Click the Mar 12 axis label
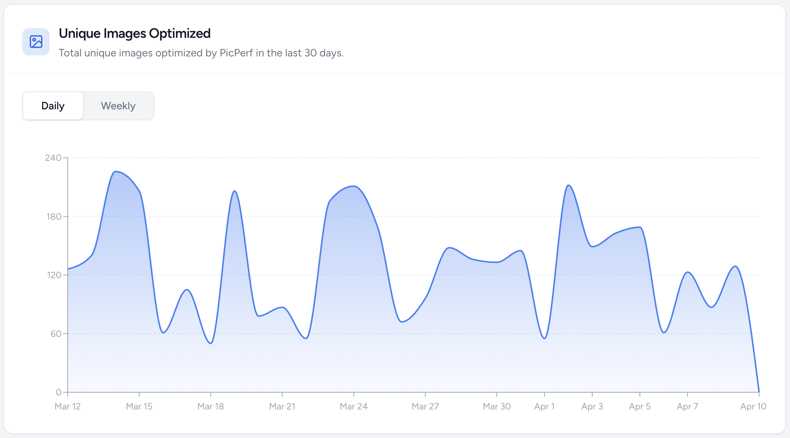Viewport: 790px width, 438px height. (68, 406)
